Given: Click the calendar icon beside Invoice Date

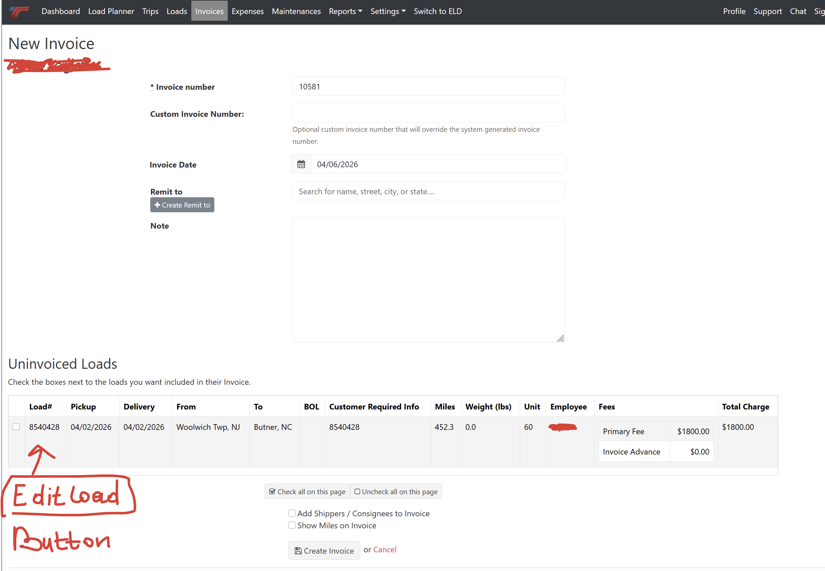Looking at the screenshot, I should [301, 164].
